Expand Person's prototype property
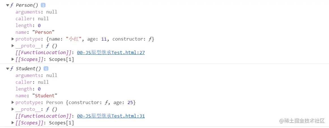This screenshot has height=128, width=329. 13,39
